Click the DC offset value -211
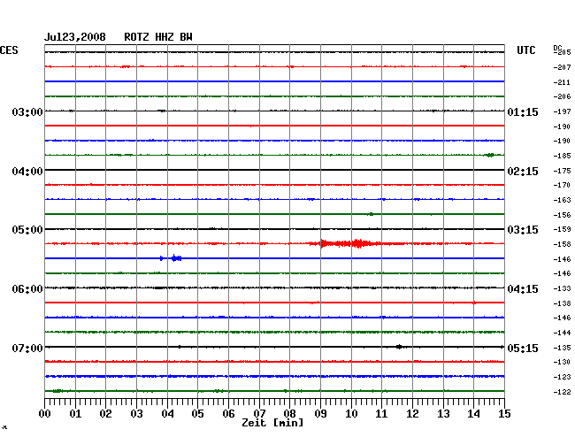The image size is (575, 437). 562,82
